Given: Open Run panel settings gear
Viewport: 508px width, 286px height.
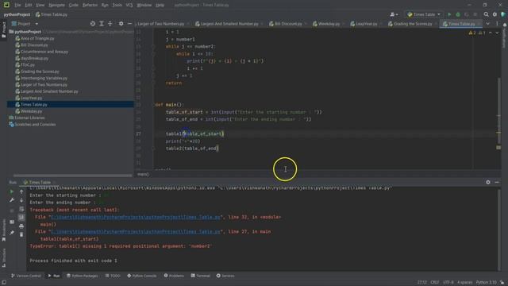Looking at the screenshot, I should pos(488,182).
